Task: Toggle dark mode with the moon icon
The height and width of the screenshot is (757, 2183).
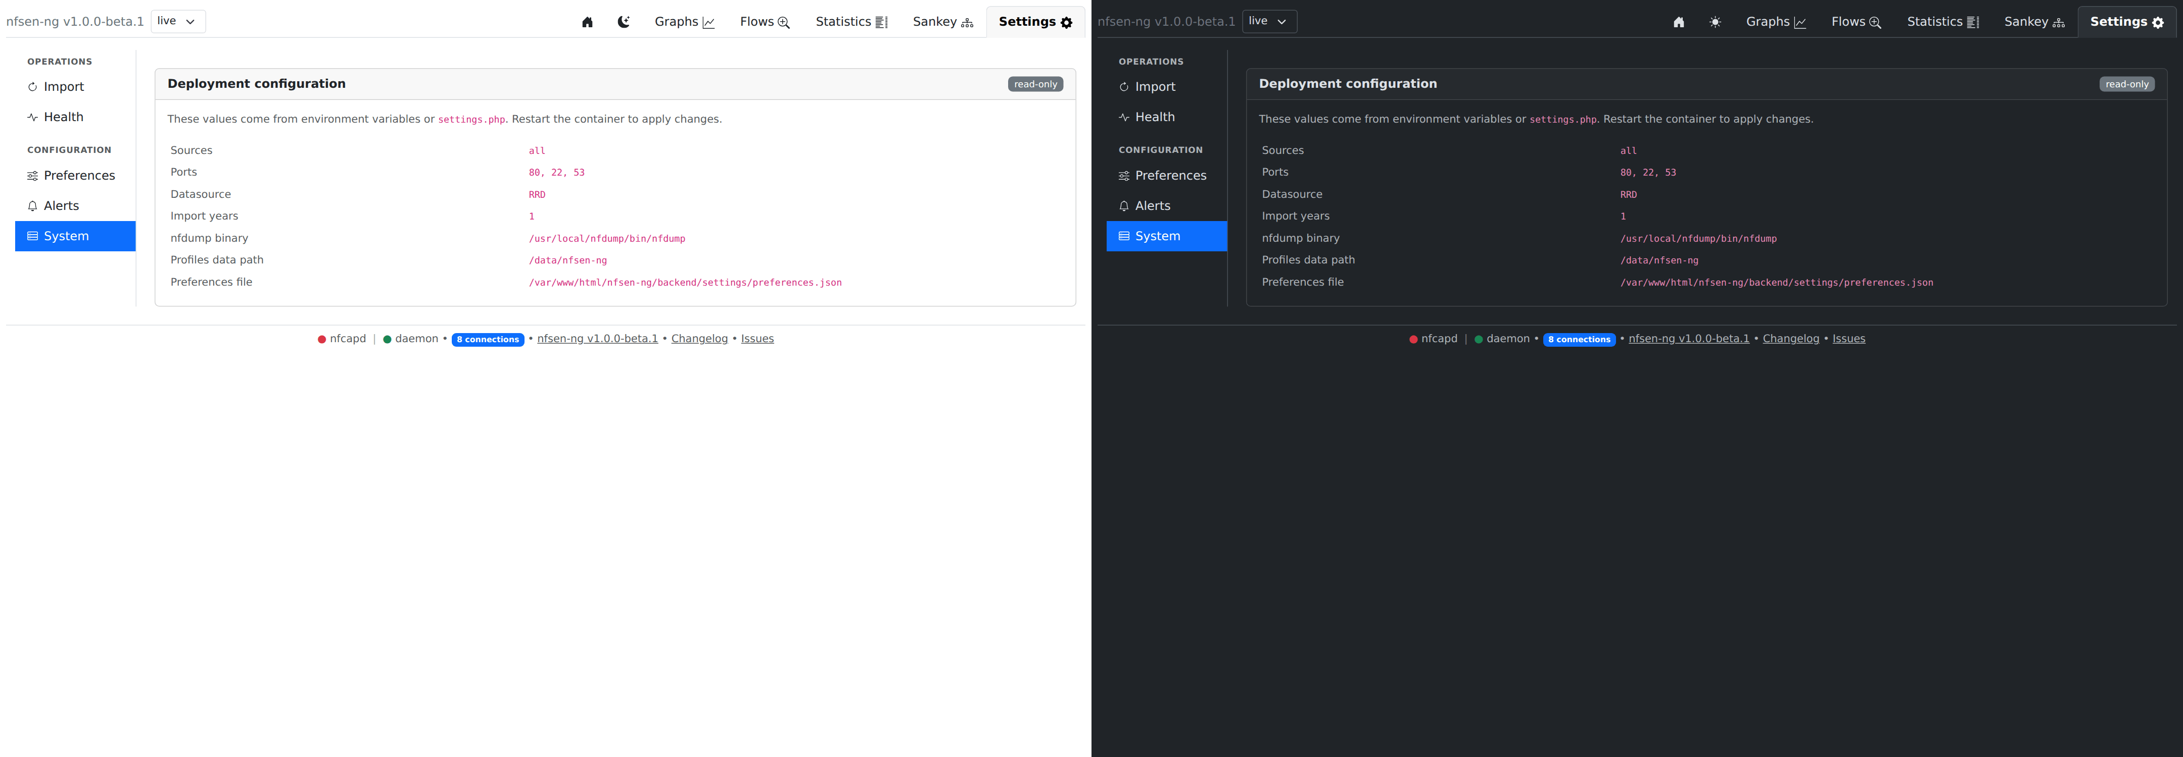Action: click(624, 22)
